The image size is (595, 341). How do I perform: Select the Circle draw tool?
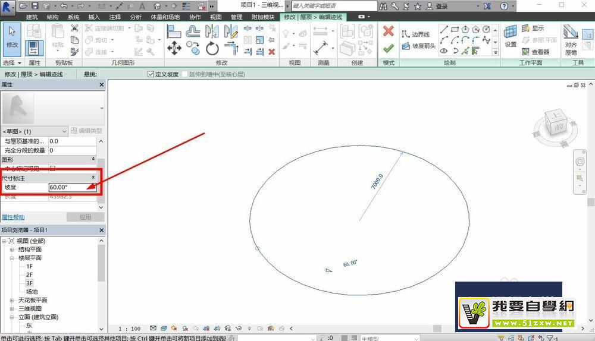click(x=486, y=29)
